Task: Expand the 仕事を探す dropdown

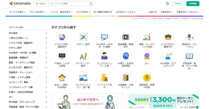Action: click(x=167, y=12)
